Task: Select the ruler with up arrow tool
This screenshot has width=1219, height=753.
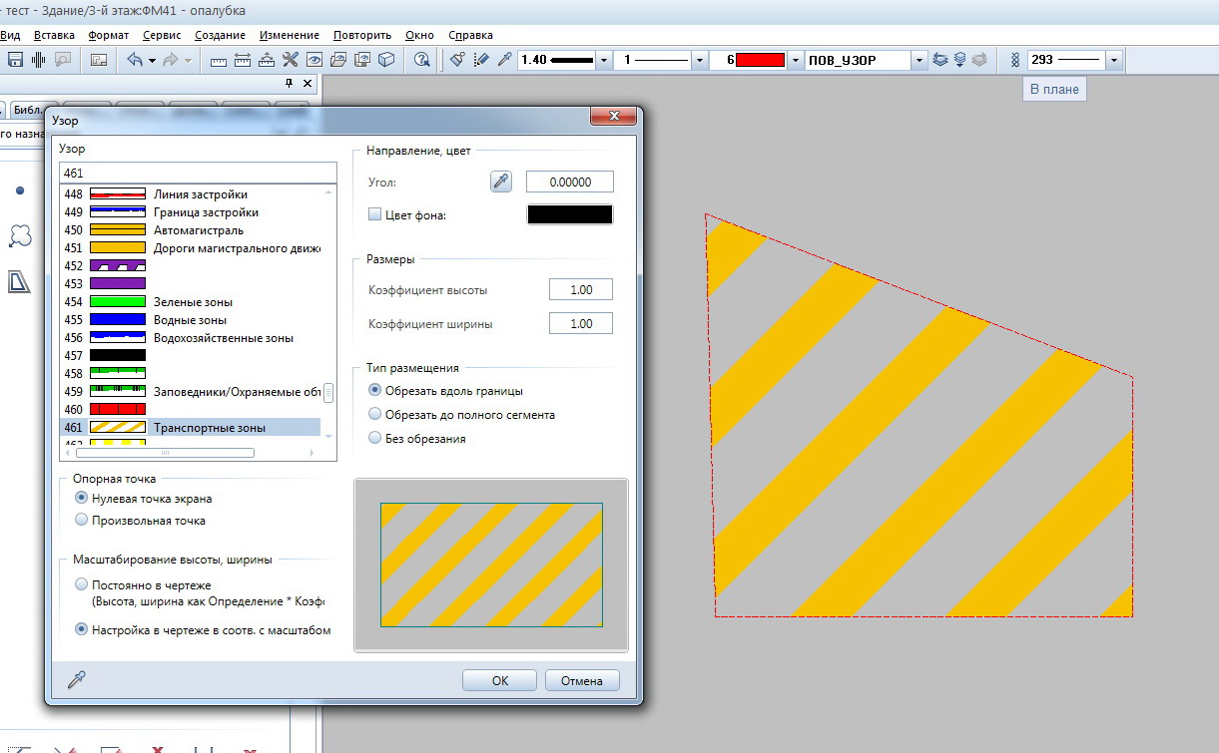Action: (x=267, y=59)
